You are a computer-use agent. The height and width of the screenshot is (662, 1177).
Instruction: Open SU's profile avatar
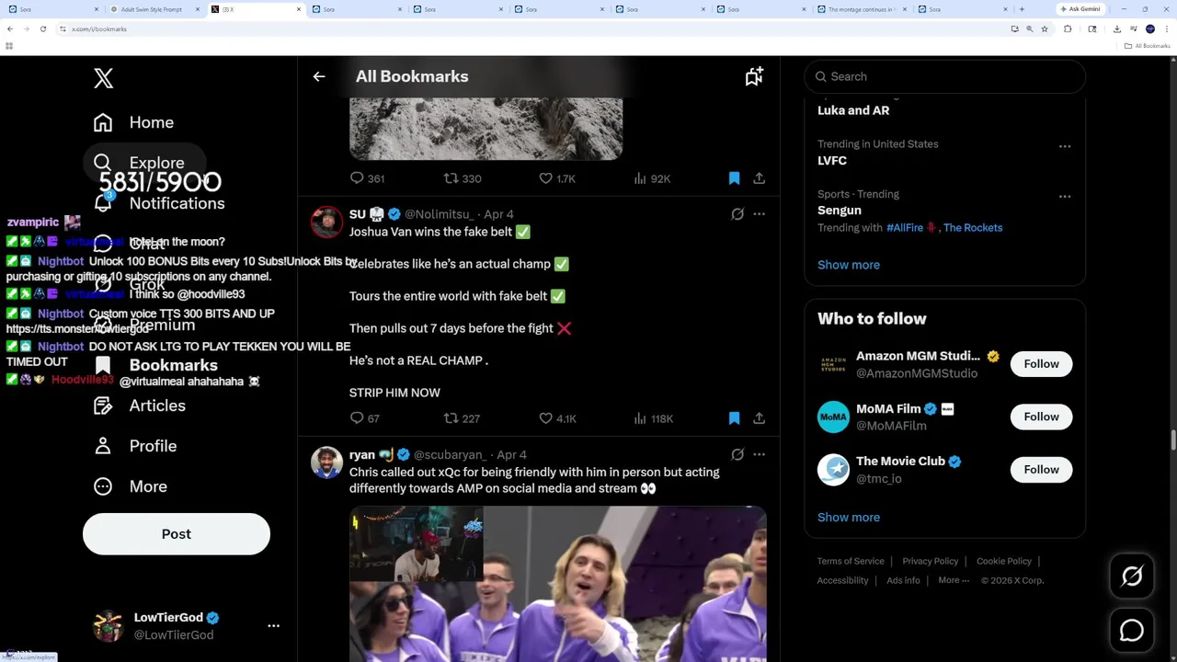coord(326,222)
